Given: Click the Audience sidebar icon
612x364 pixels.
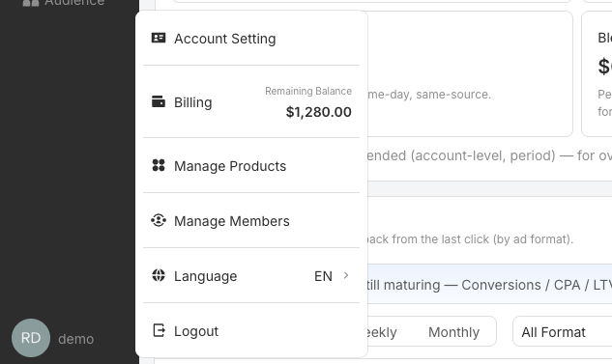Looking at the screenshot, I should [x=31, y=3].
